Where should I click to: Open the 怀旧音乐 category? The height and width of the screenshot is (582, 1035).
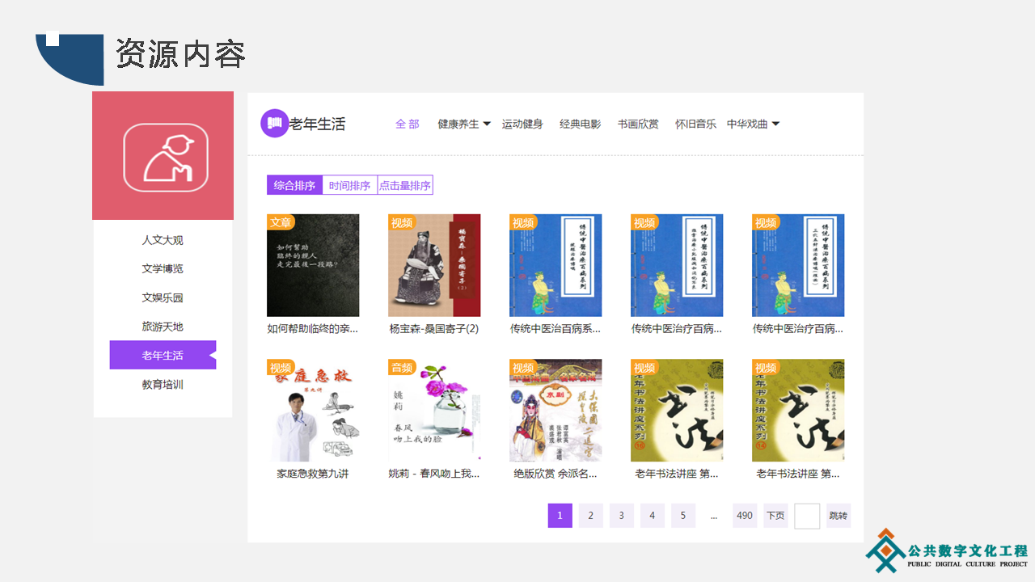pyautogui.click(x=696, y=124)
